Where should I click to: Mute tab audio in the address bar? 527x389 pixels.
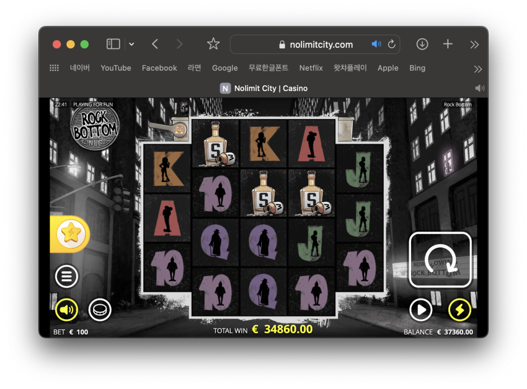pyautogui.click(x=376, y=44)
